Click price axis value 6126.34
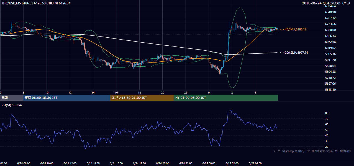This screenshot has width=354, height=166. [x=330, y=36]
